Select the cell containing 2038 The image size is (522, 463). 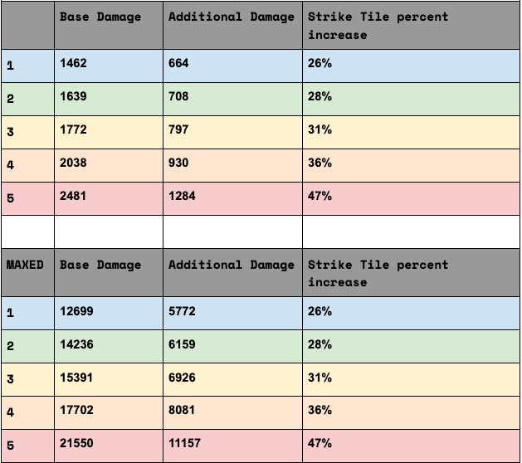(109, 165)
